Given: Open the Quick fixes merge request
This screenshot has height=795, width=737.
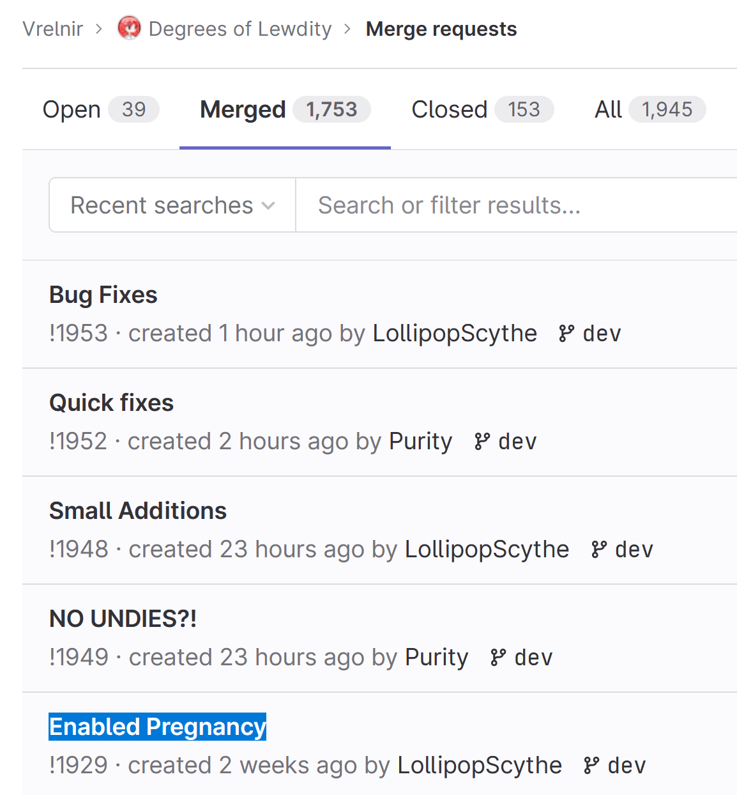Looking at the screenshot, I should click(x=112, y=403).
